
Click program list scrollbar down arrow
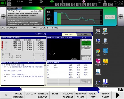pyautogui.click(x=45, y=85)
